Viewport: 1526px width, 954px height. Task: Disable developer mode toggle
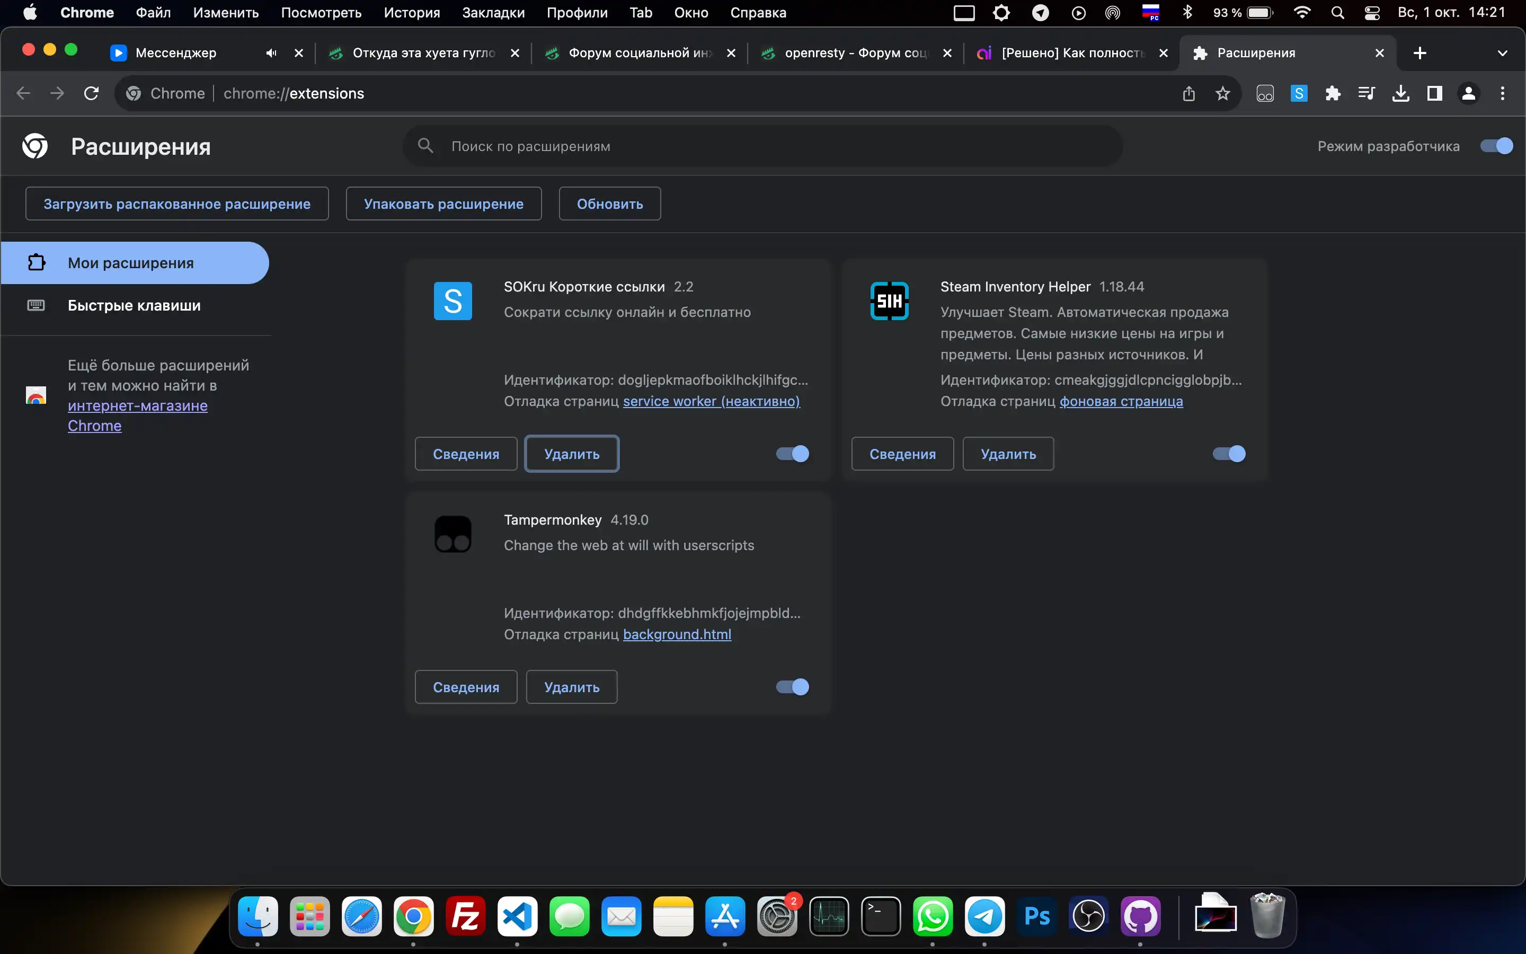pos(1496,146)
